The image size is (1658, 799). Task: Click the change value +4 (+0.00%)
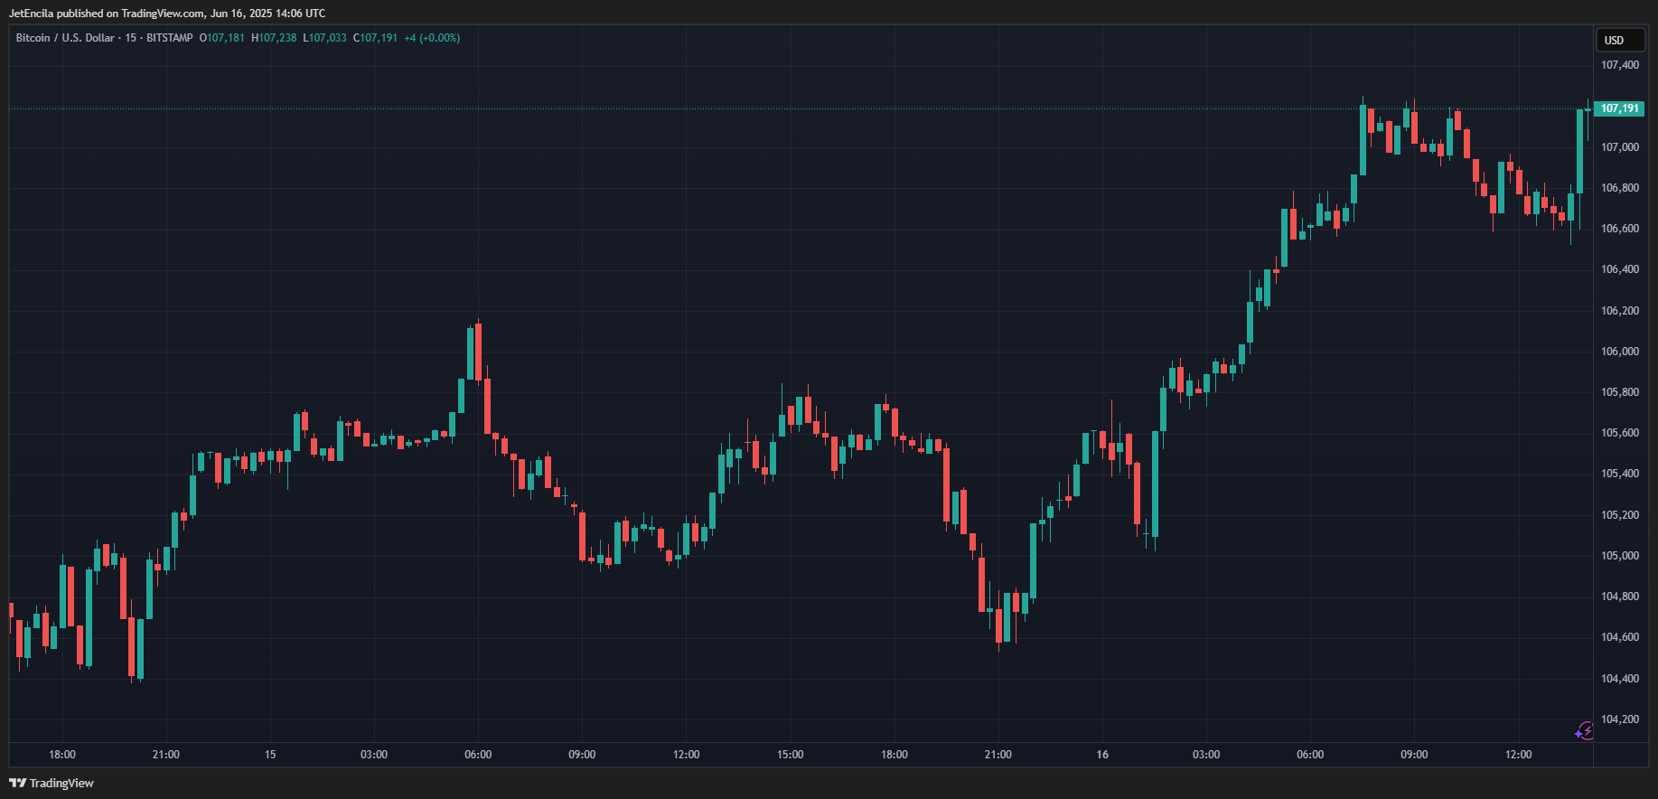(432, 38)
